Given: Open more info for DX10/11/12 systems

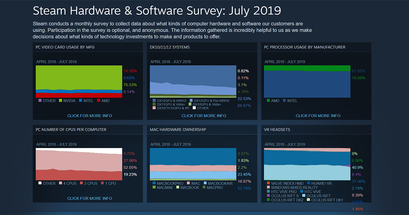Looking at the screenshot, I should click(x=204, y=116).
